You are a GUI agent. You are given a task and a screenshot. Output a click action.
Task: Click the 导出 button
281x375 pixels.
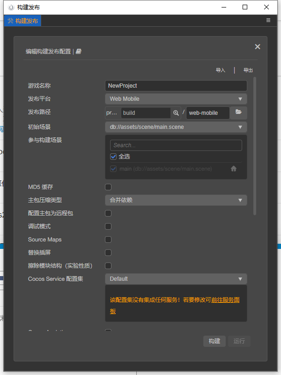(248, 70)
